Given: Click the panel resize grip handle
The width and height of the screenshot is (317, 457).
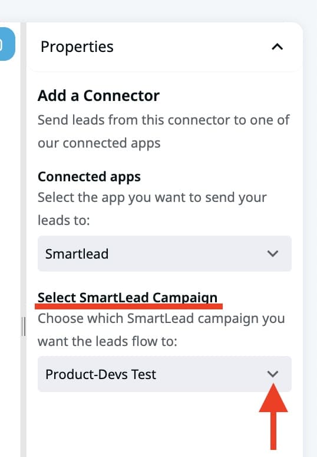Looking at the screenshot, I should 24,327.
